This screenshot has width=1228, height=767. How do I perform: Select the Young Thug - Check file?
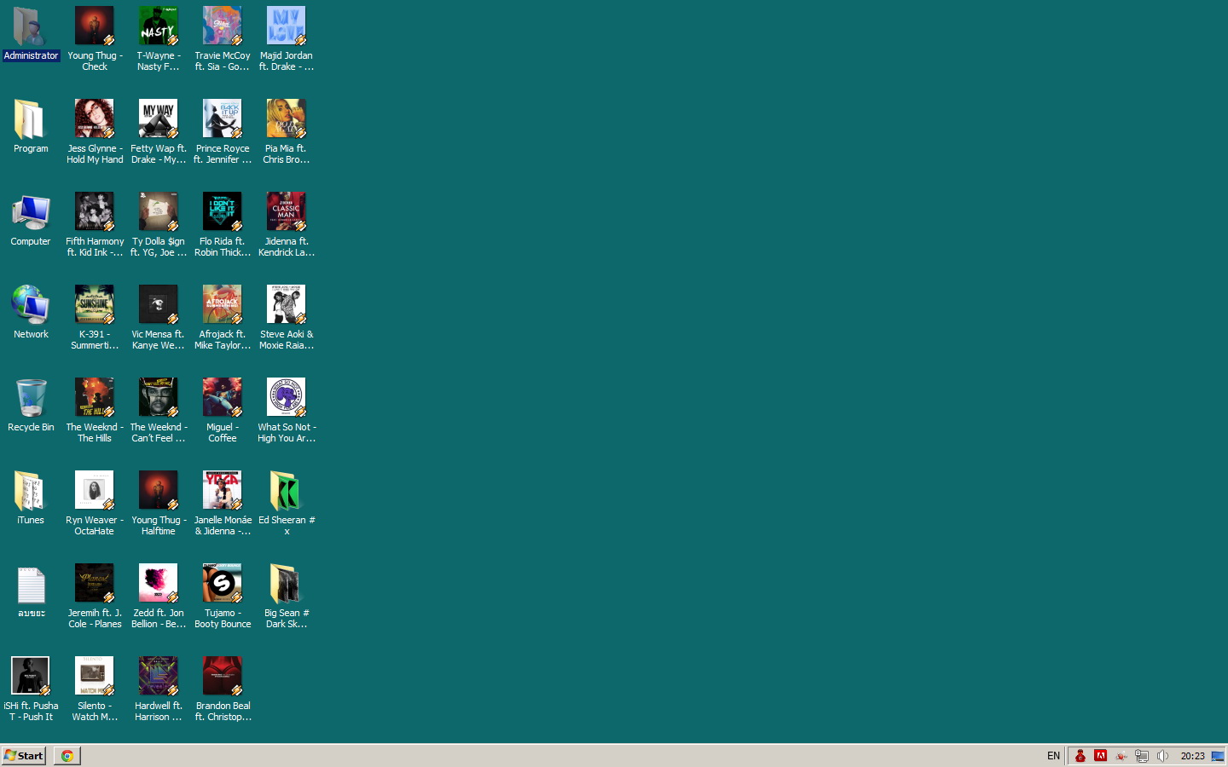tap(95, 39)
